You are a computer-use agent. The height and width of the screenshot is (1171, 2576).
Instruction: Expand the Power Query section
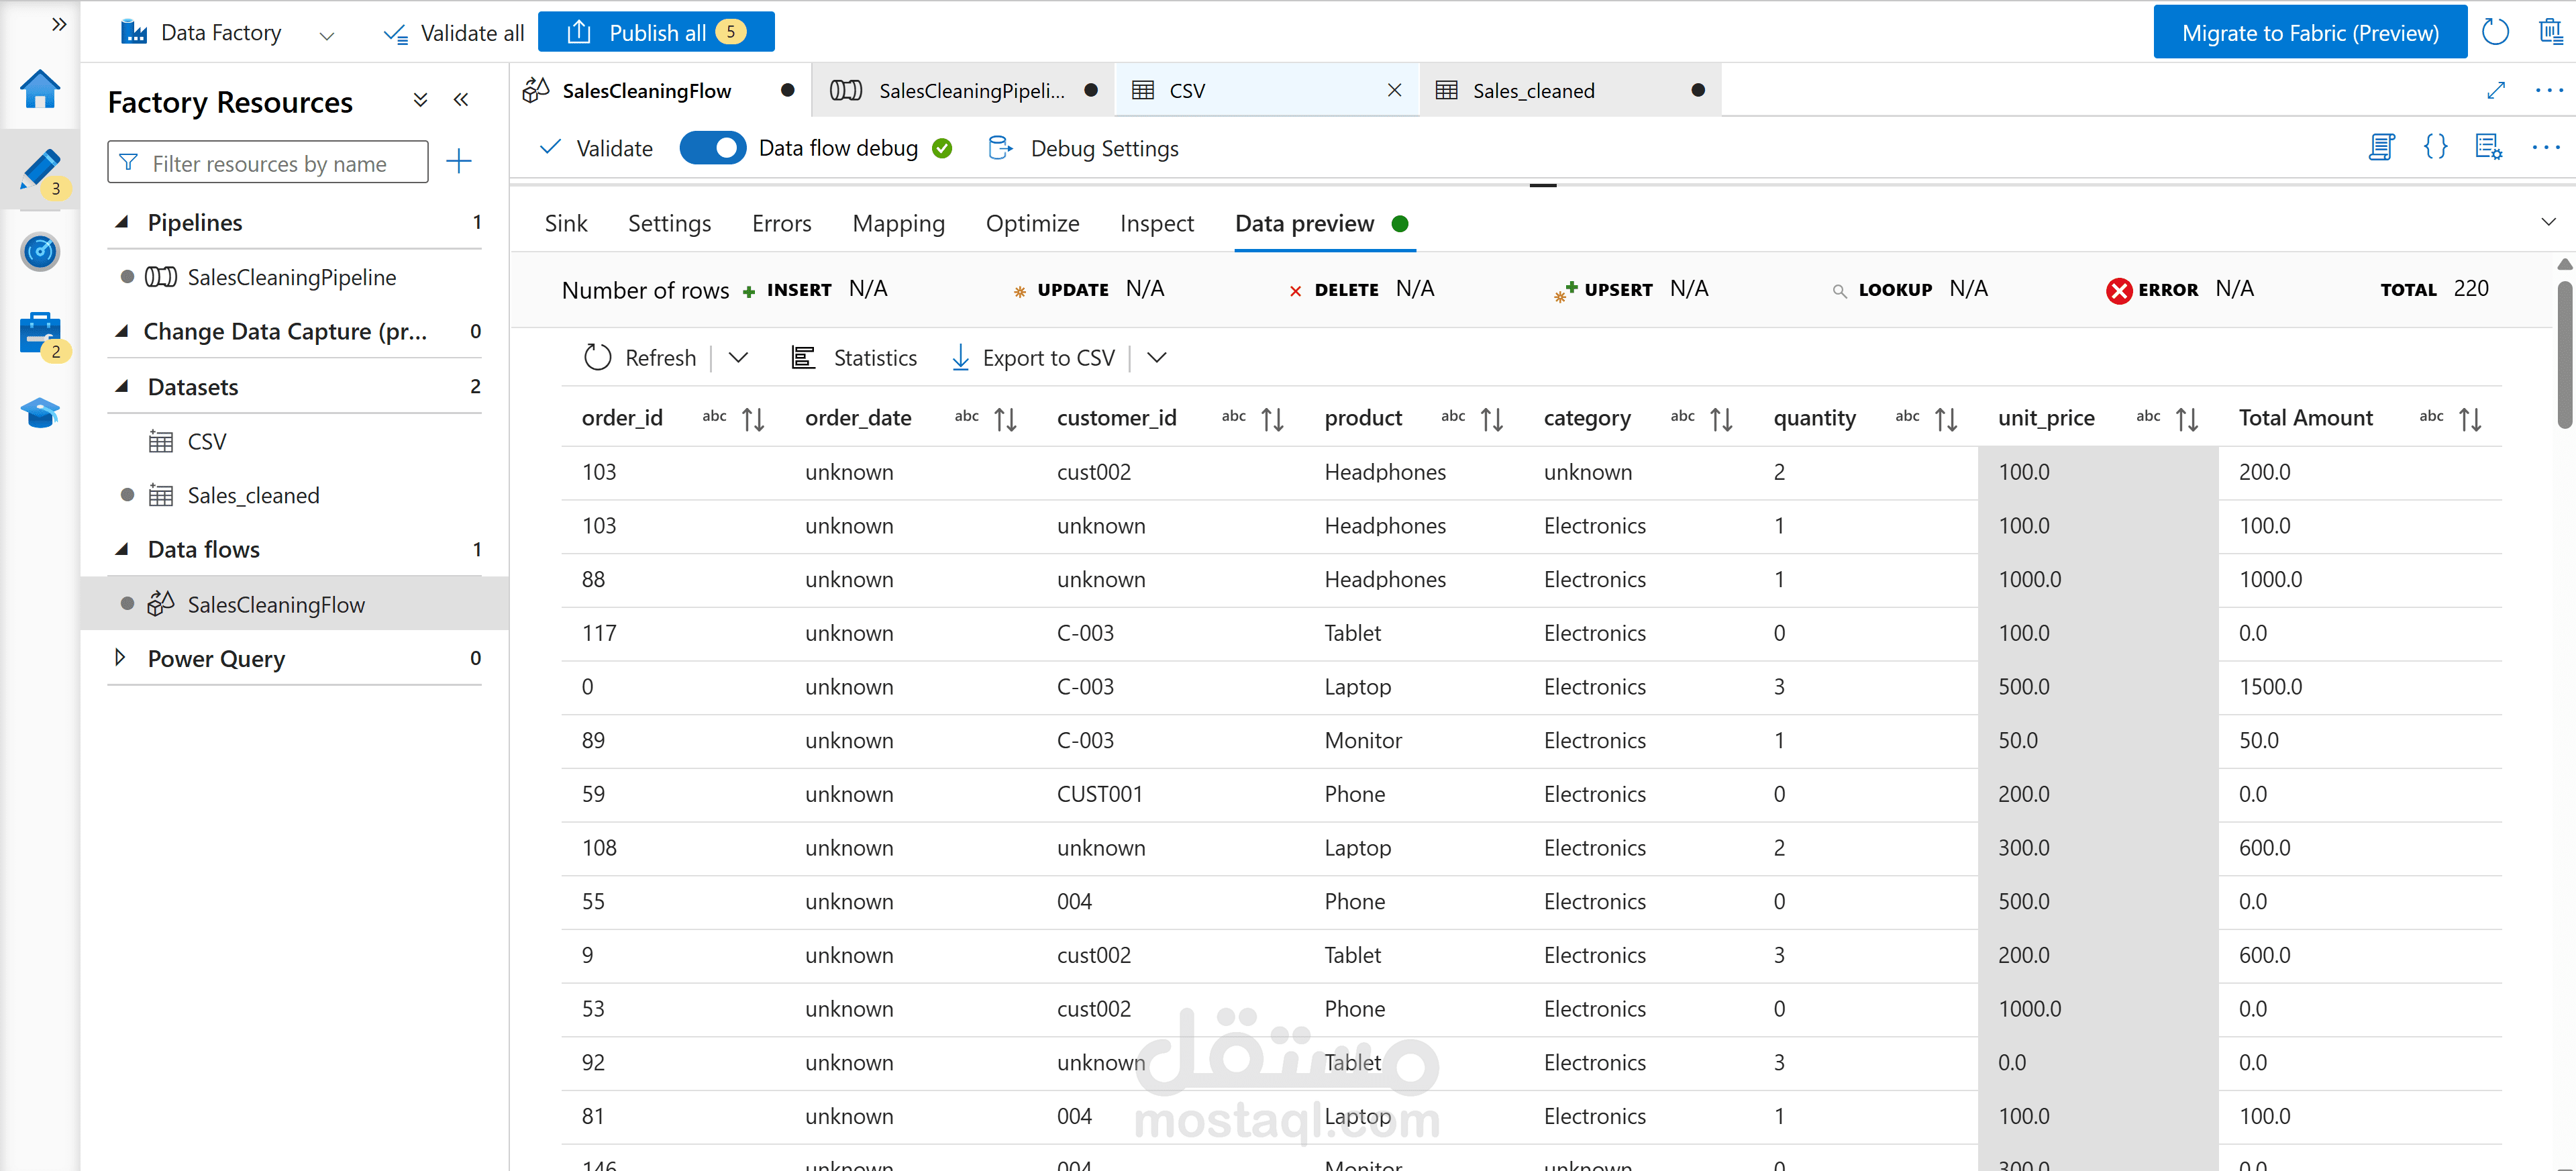(121, 658)
